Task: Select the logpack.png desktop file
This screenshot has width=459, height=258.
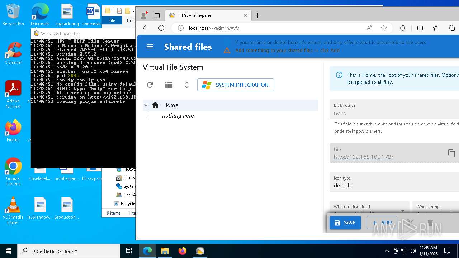Action: [67, 15]
